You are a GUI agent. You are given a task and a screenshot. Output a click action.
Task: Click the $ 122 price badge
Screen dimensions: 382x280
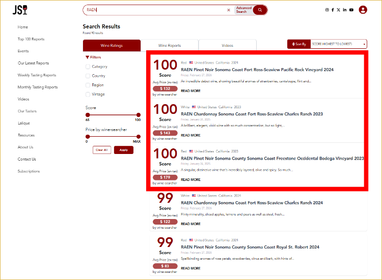point(165,222)
